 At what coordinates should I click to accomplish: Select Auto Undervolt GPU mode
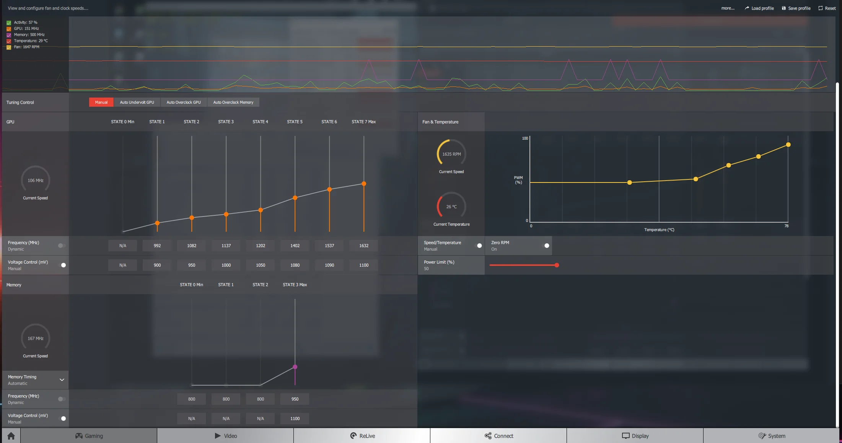point(137,102)
